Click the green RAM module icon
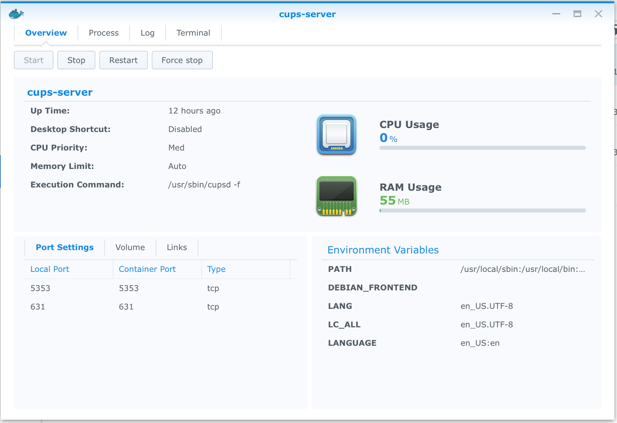Viewport: 617px width, 423px height. click(336, 196)
